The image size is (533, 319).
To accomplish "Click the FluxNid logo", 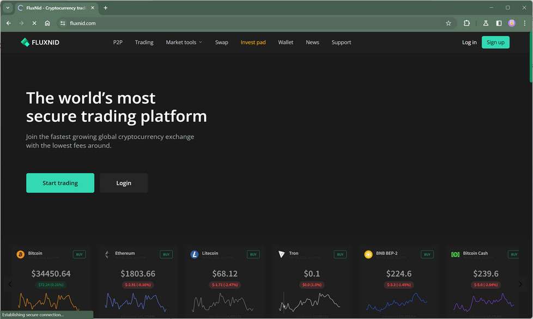I will click(x=40, y=42).
